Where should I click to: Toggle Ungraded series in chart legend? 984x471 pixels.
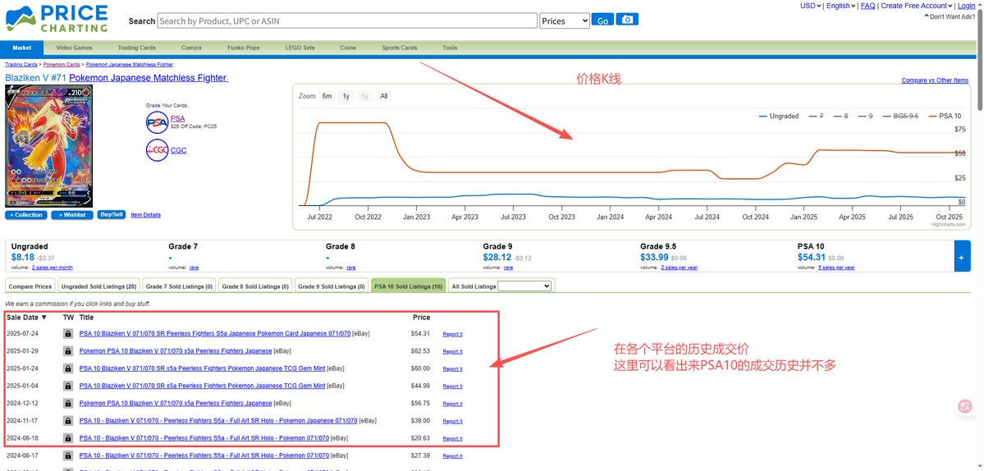click(779, 116)
